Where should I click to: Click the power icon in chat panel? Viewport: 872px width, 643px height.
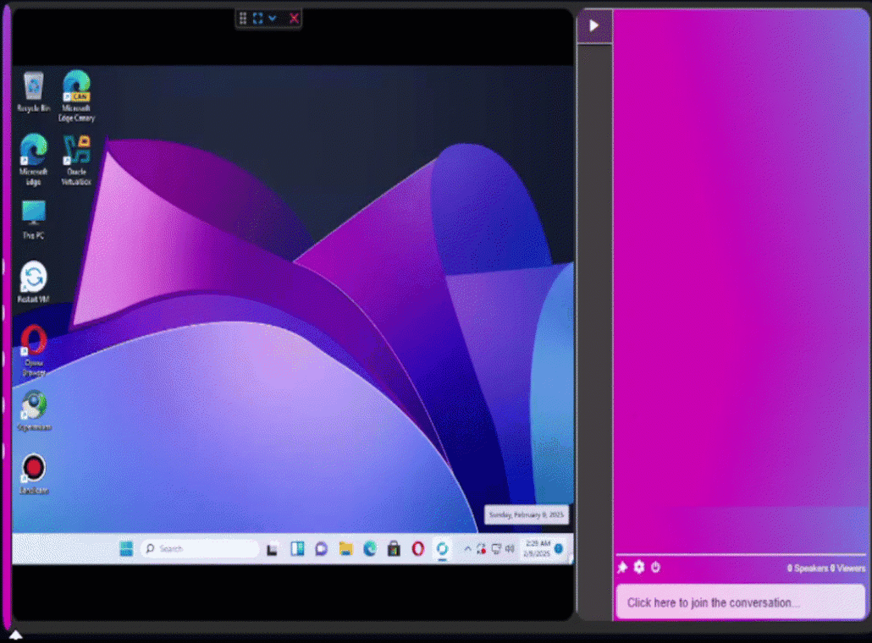point(655,567)
